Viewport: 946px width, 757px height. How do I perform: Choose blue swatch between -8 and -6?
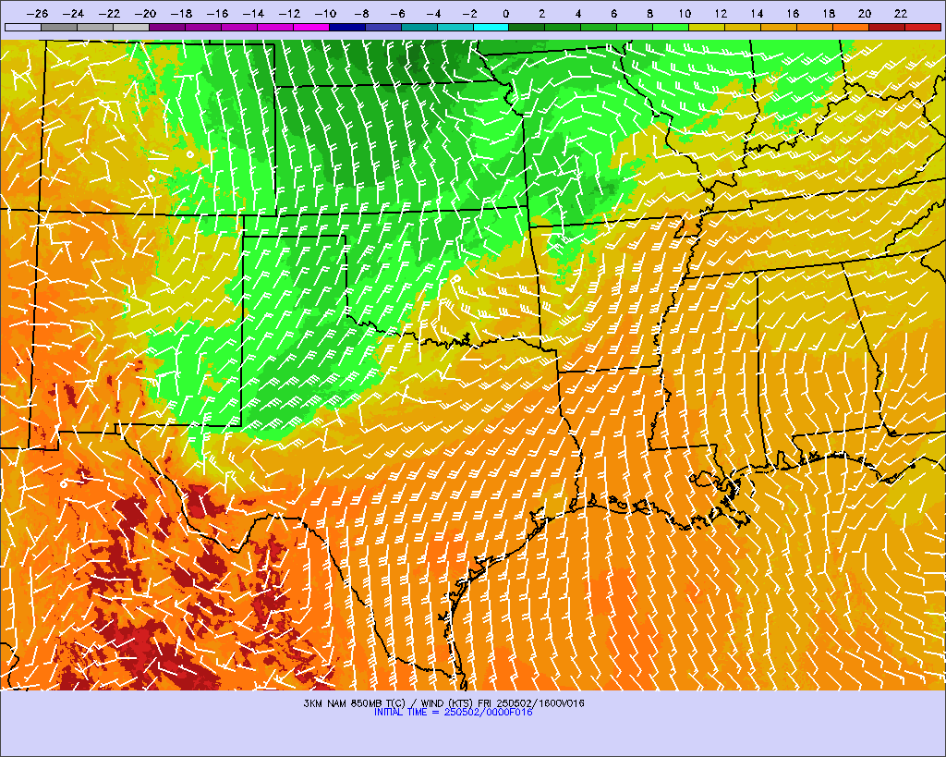tap(383, 27)
